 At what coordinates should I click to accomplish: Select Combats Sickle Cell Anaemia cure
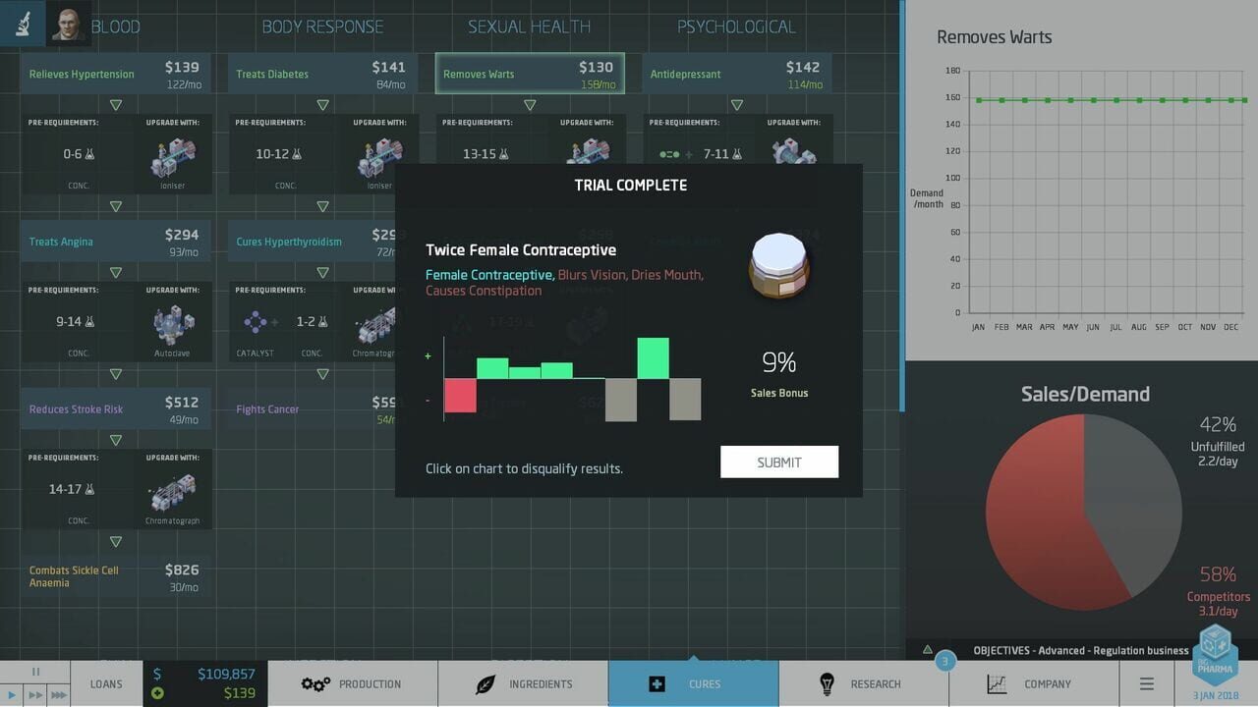[x=116, y=576]
